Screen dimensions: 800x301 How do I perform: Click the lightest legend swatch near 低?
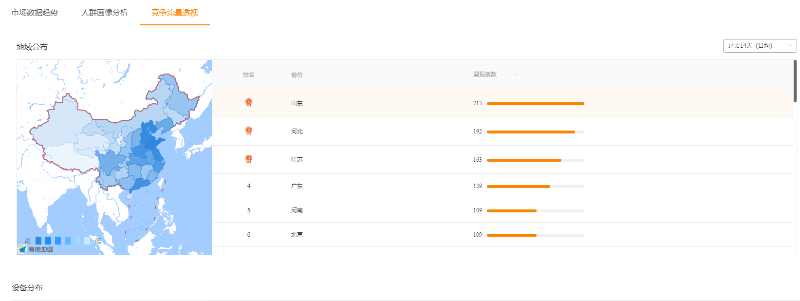coord(87,241)
